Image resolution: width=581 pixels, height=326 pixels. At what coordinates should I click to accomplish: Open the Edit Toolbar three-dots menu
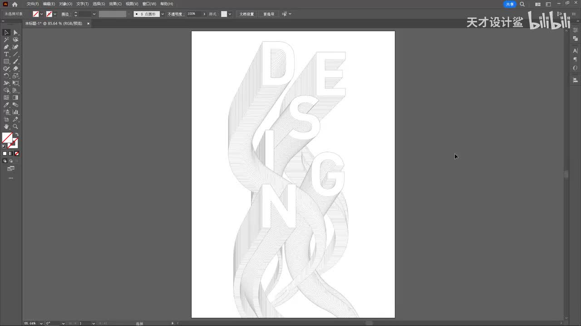coord(11,178)
